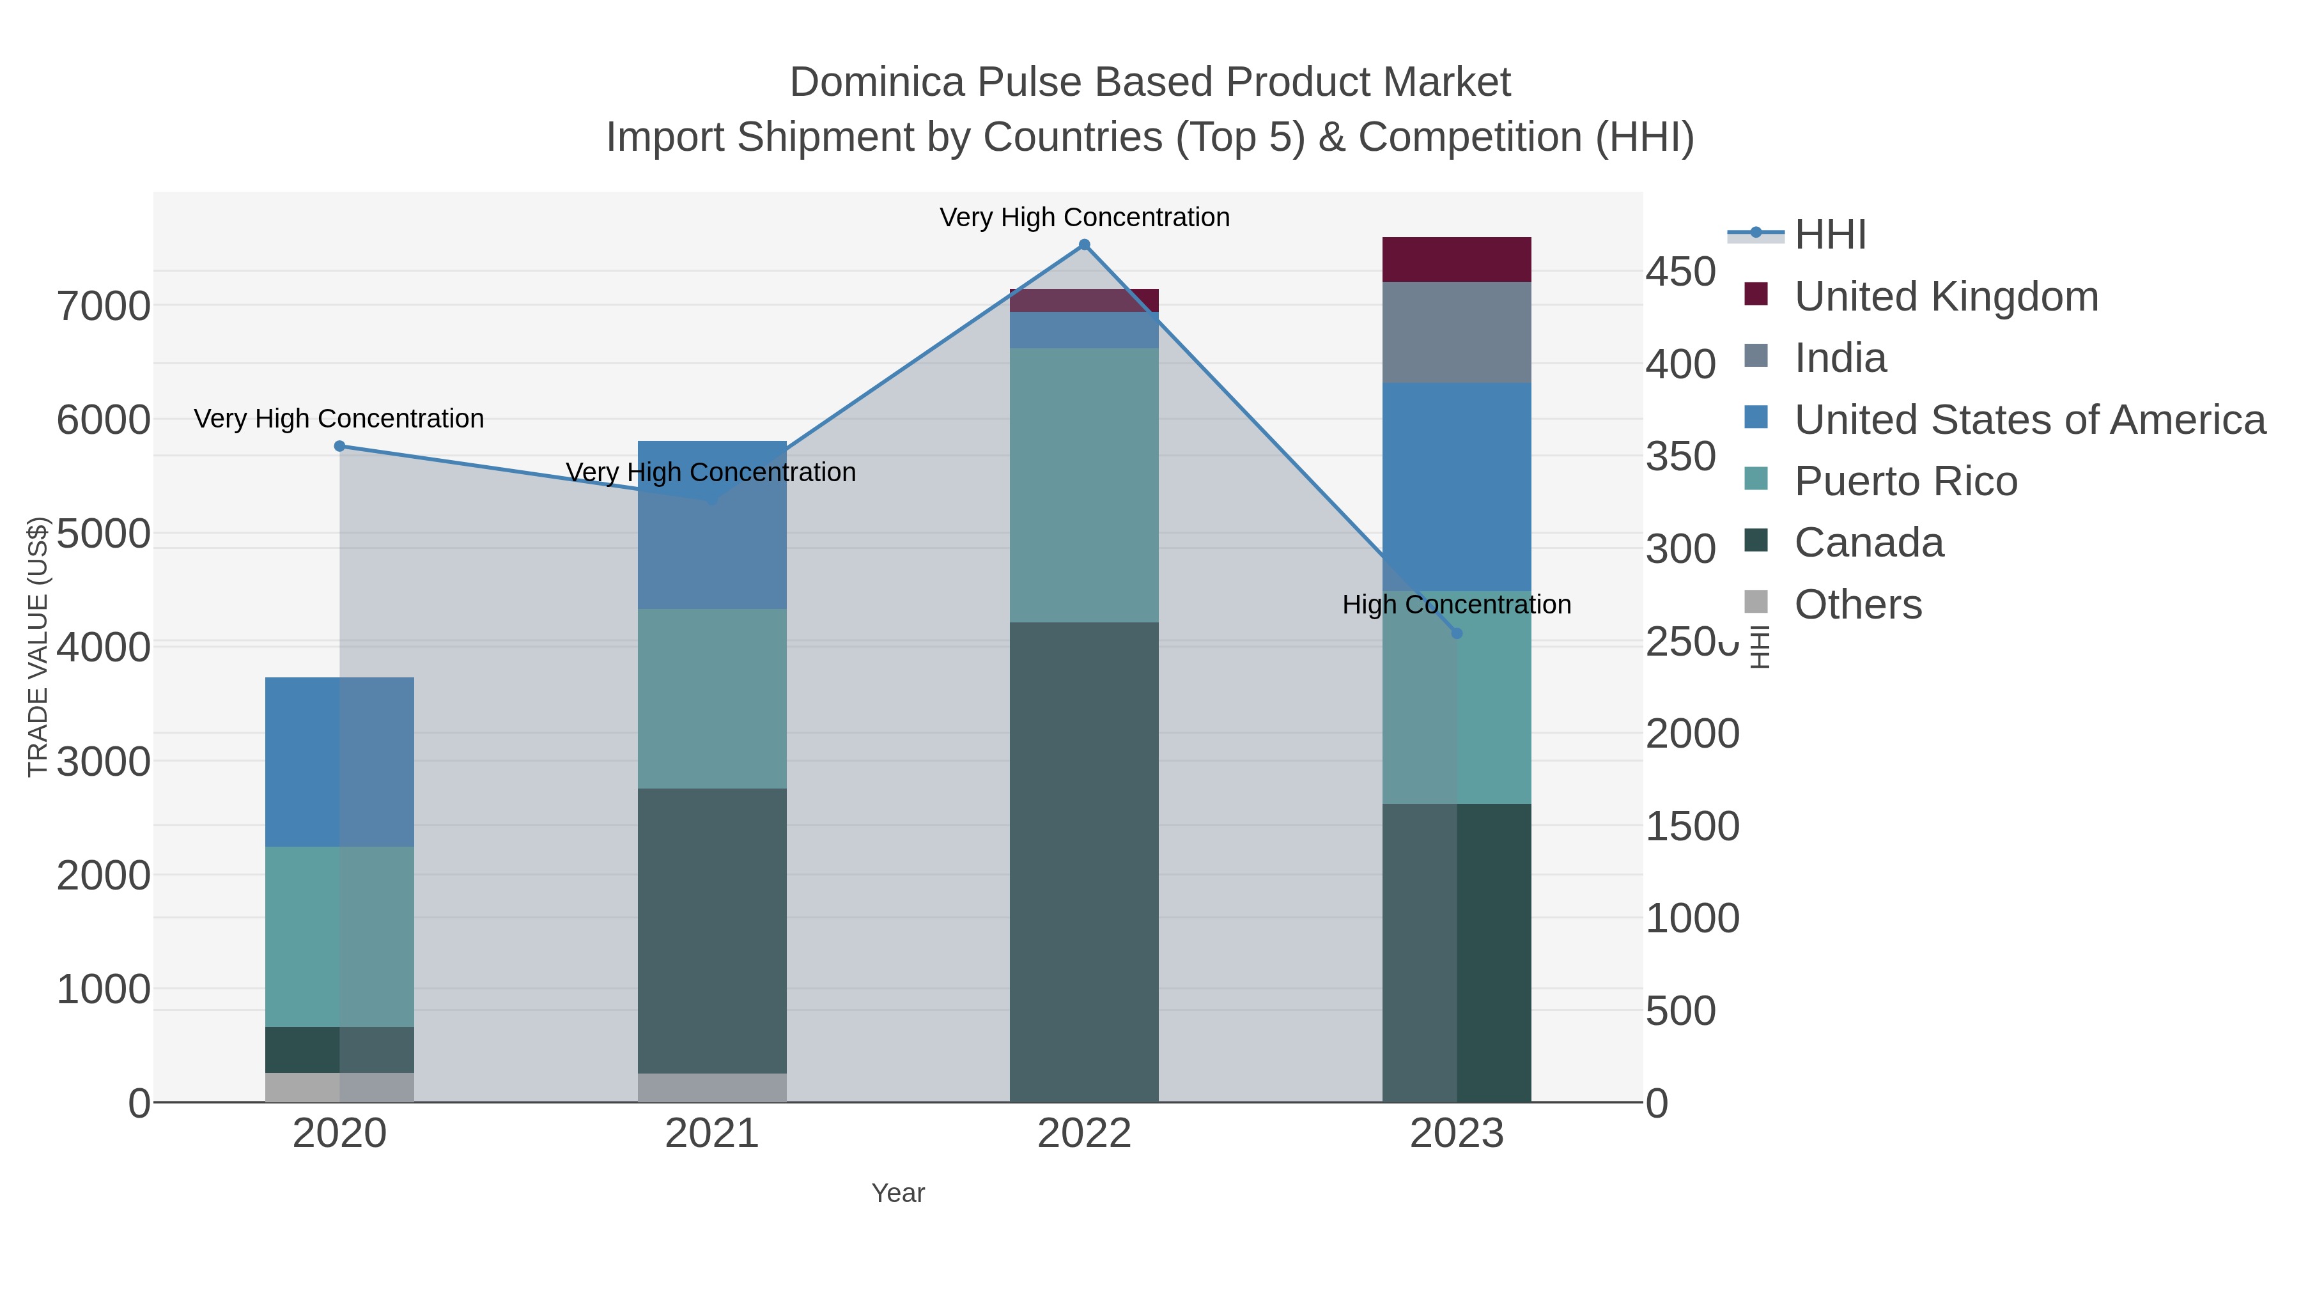Screen dimensions: 2301x1294
Task: Click Very High Concentration annotation above 2020
Action: tap(339, 418)
